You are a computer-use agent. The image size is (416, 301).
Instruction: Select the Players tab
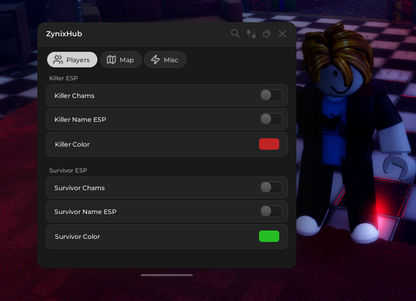coord(72,60)
